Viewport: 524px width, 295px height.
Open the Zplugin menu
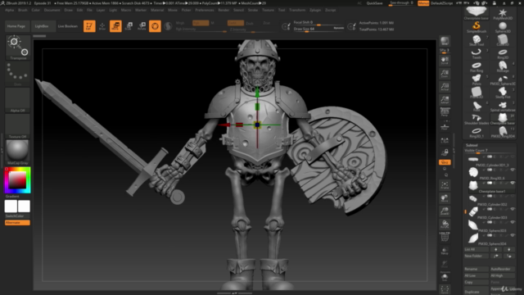pyautogui.click(x=315, y=10)
